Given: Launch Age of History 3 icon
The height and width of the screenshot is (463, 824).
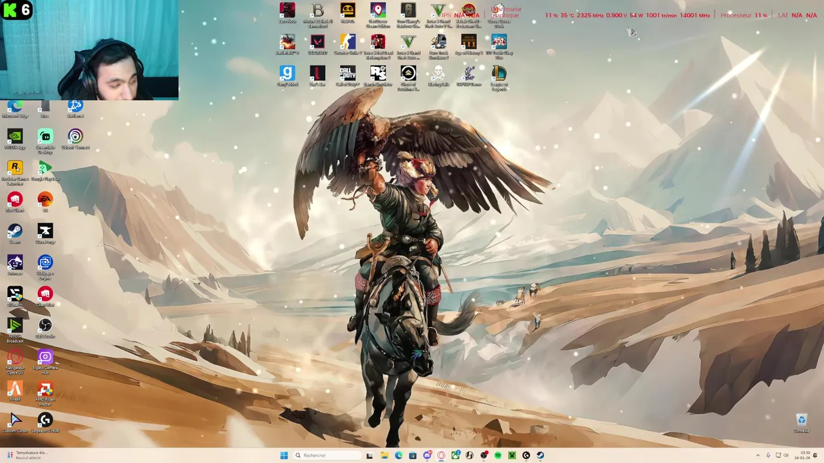Looking at the screenshot, I should pyautogui.click(x=469, y=45).
